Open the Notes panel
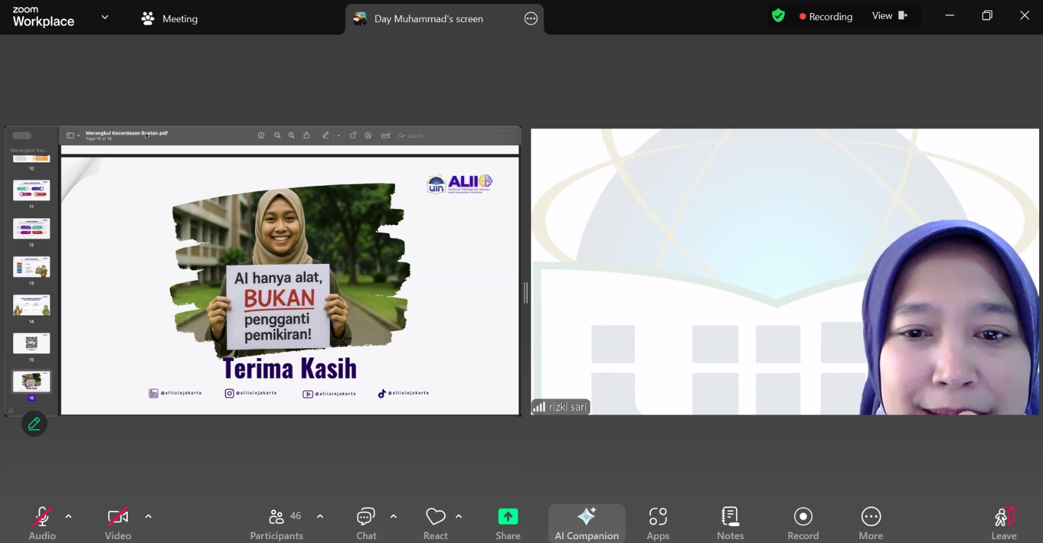The height and width of the screenshot is (543, 1043). [x=730, y=523]
